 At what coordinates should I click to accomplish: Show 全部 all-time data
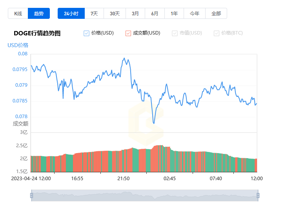[216, 13]
